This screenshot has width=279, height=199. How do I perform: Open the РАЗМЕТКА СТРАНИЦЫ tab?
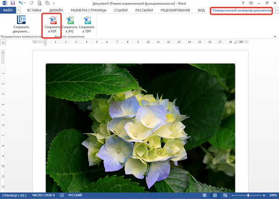coord(88,10)
